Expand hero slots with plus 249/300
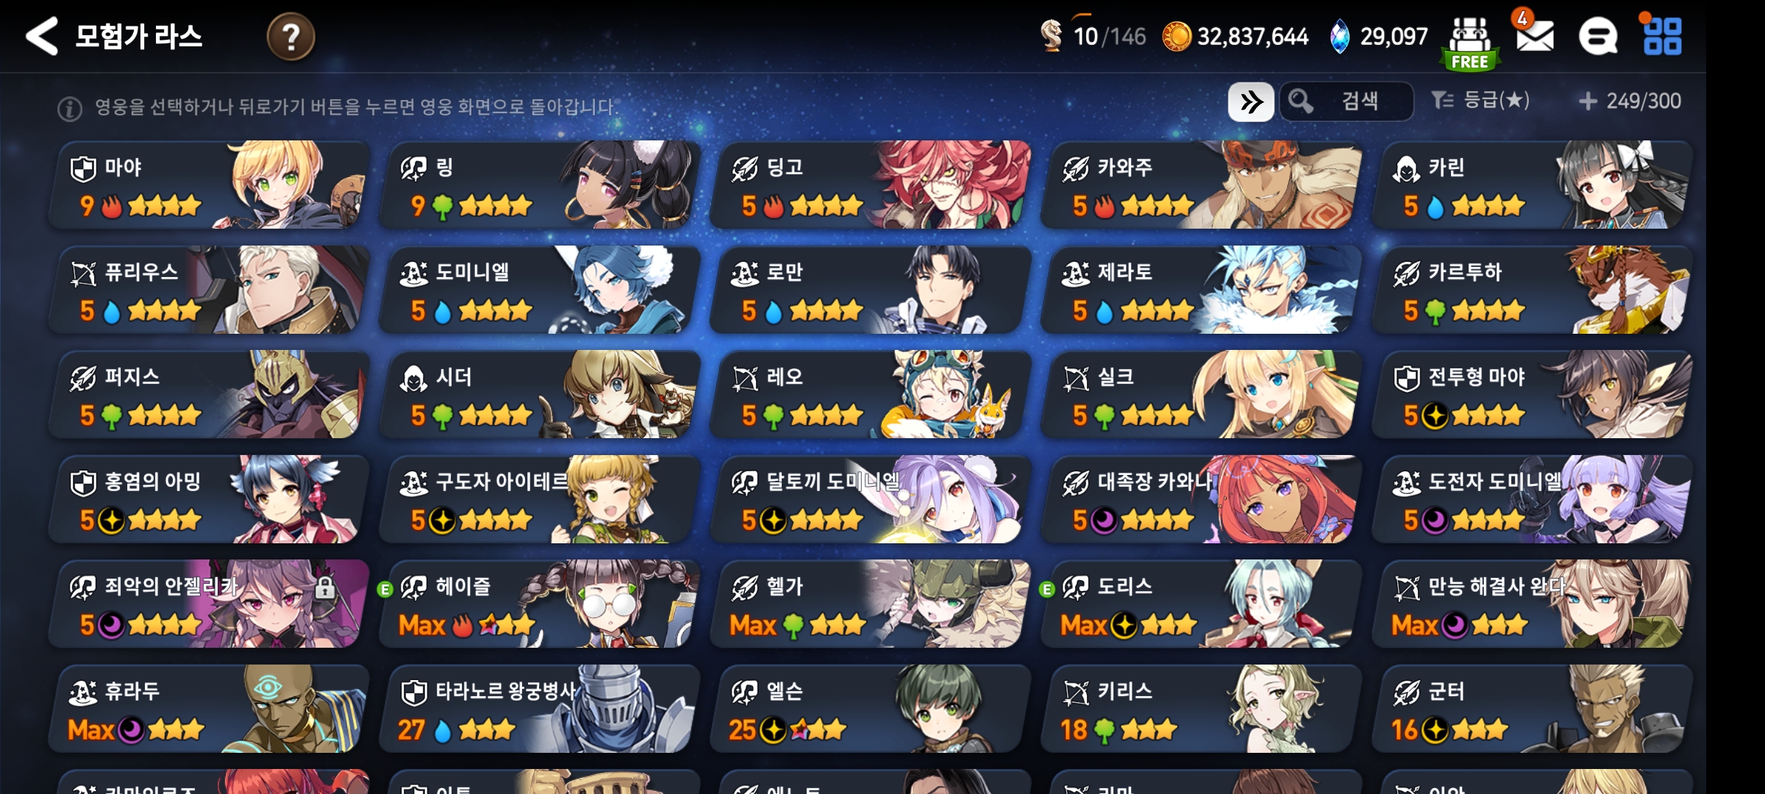Viewport: 1765px width, 794px height. click(x=1630, y=101)
